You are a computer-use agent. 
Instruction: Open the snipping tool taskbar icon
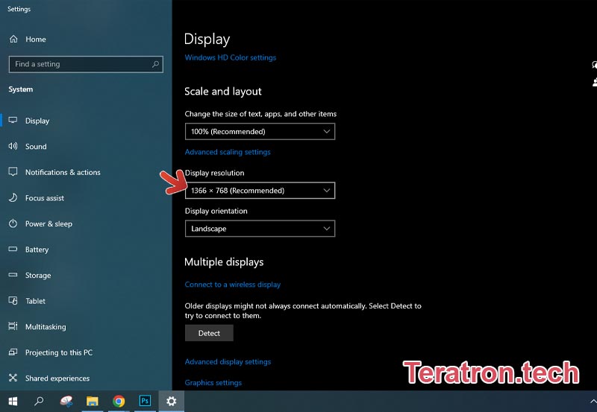[x=66, y=401]
